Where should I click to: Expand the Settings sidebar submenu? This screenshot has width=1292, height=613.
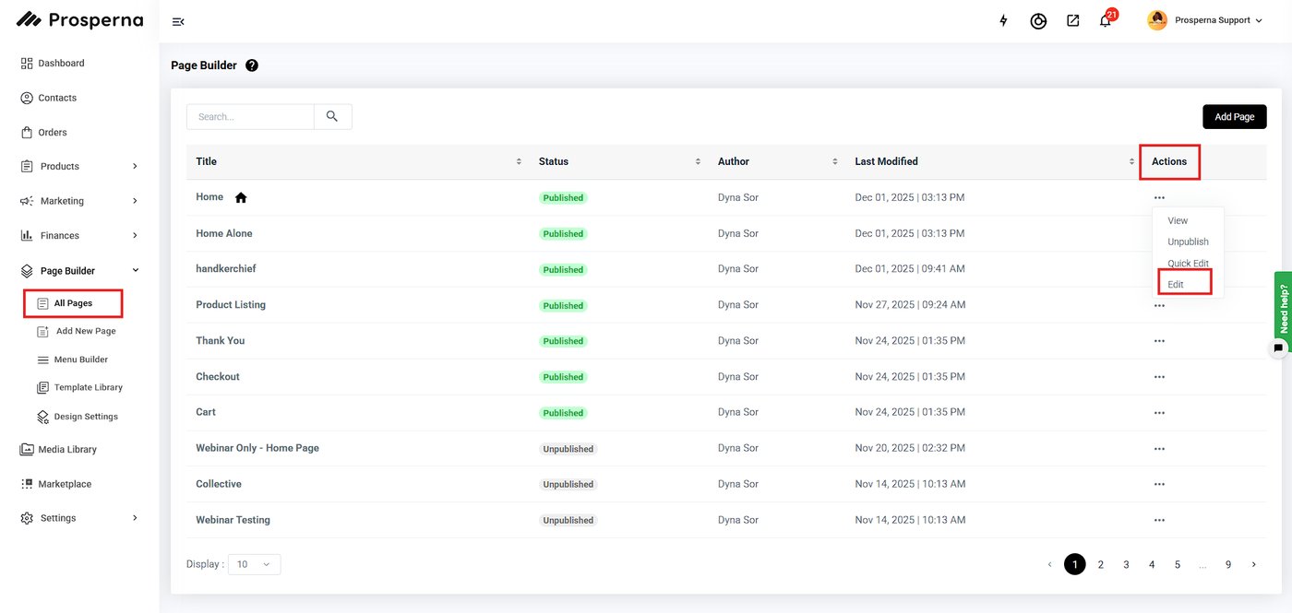tap(135, 518)
